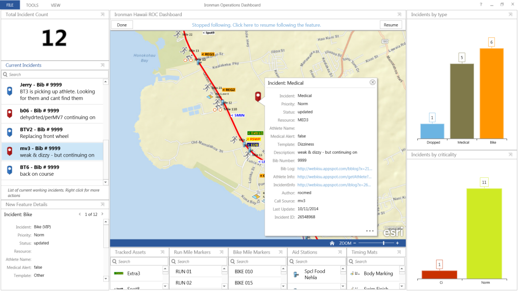Click the map home extent icon

click(x=332, y=243)
